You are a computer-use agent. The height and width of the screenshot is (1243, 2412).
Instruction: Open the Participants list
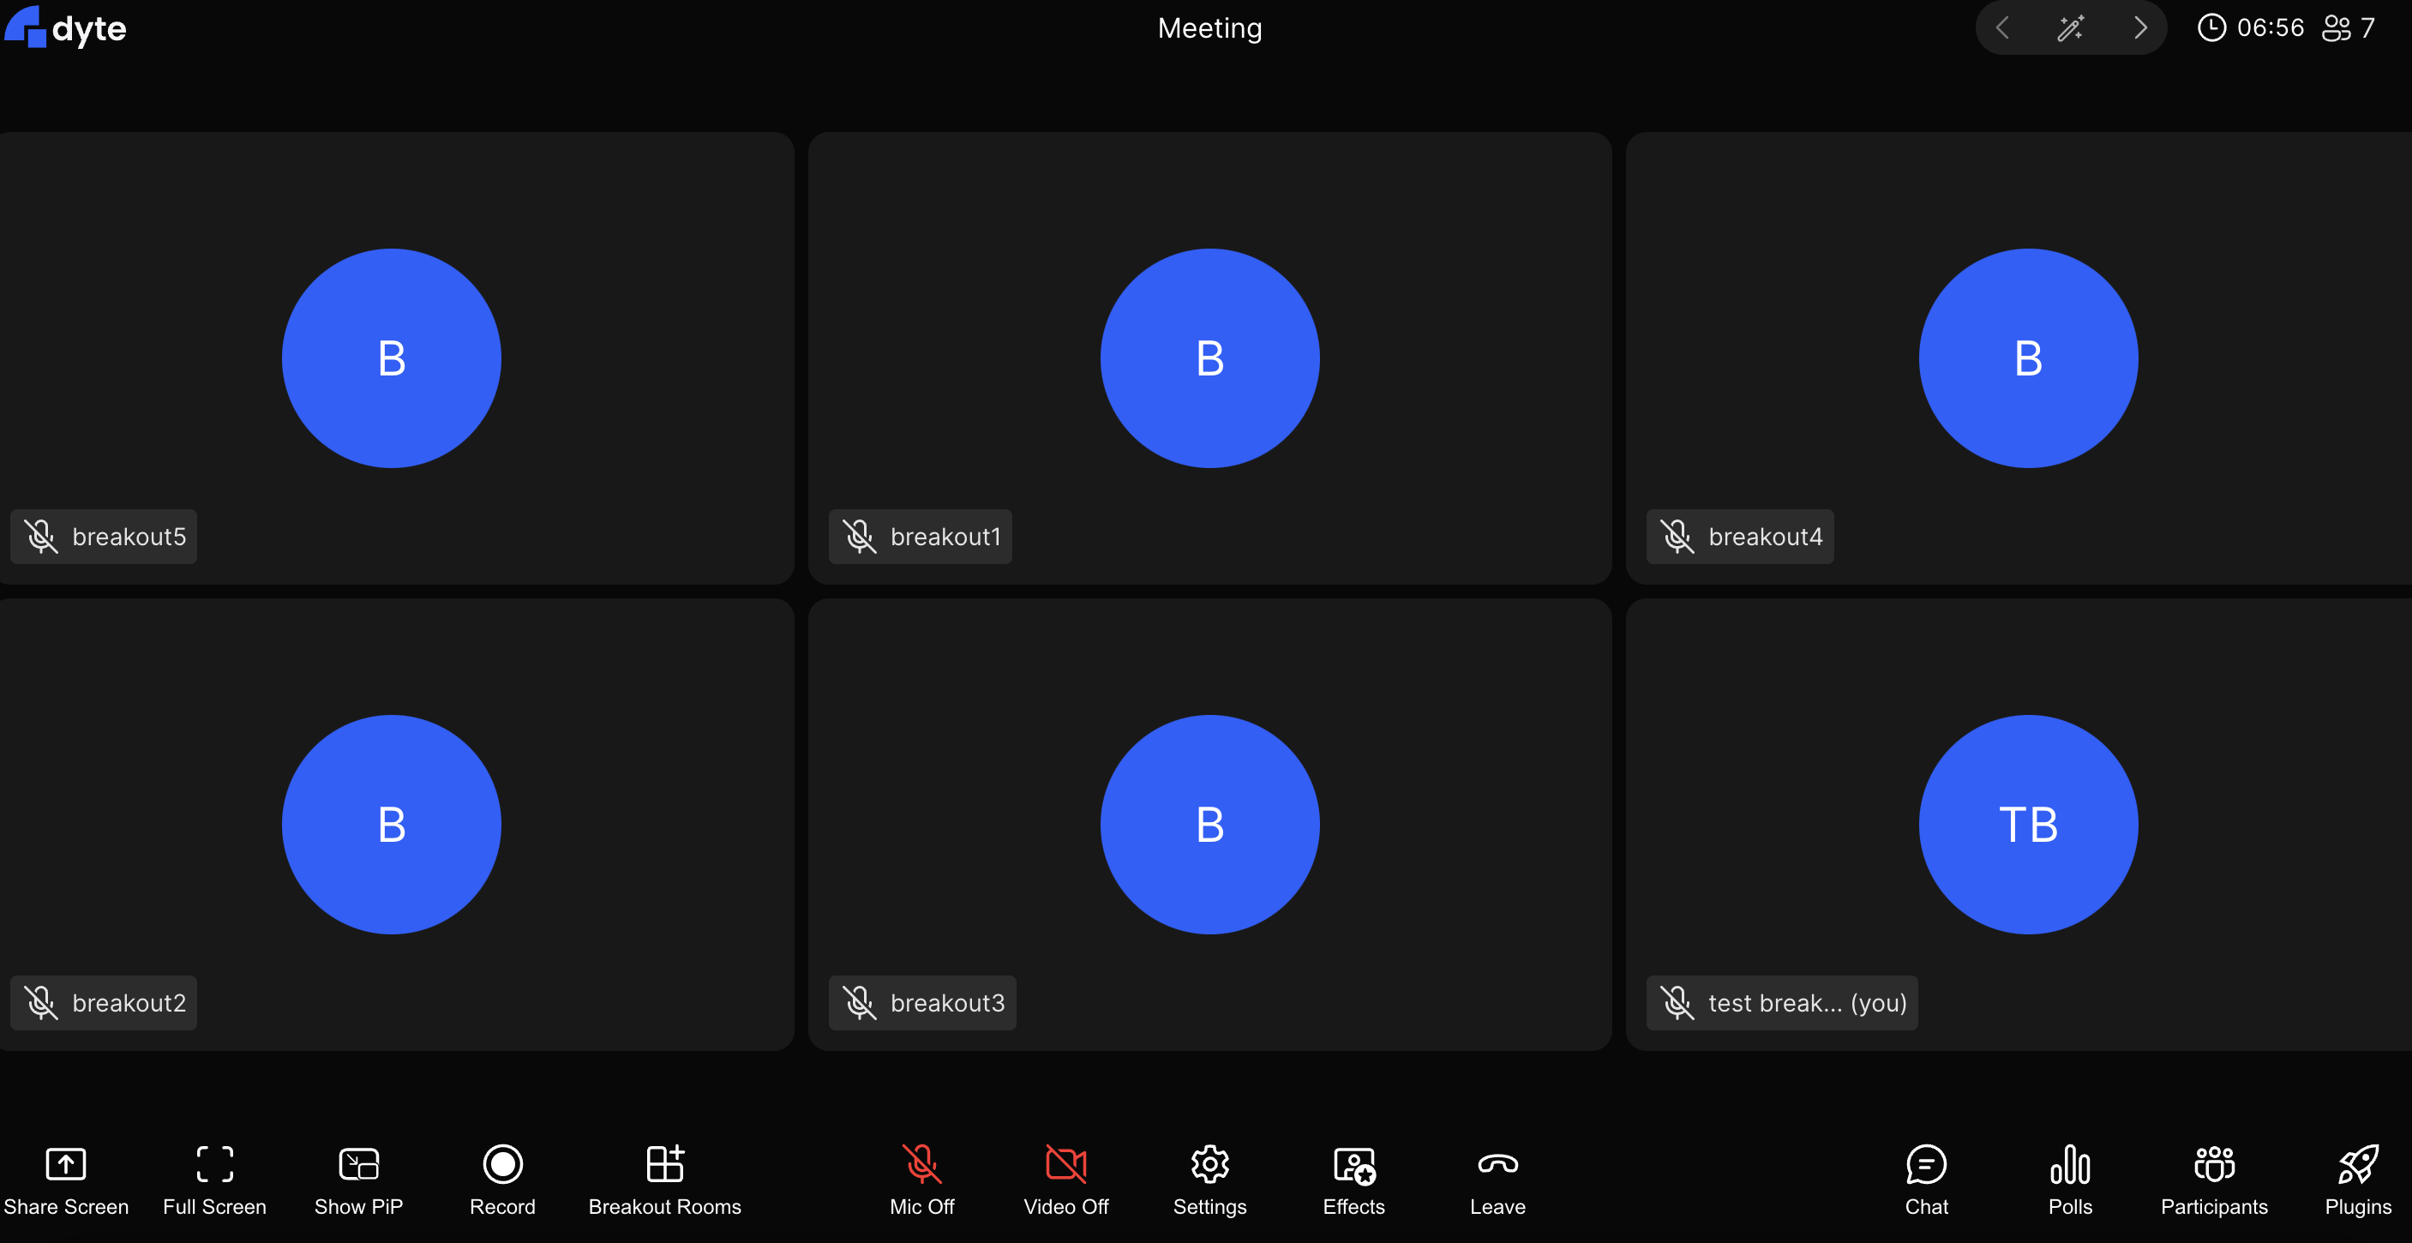[2213, 1164]
